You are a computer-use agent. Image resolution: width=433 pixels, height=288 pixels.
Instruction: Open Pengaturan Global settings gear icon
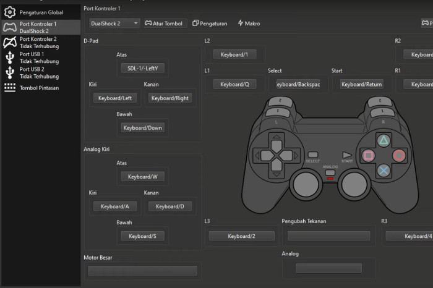coord(10,12)
